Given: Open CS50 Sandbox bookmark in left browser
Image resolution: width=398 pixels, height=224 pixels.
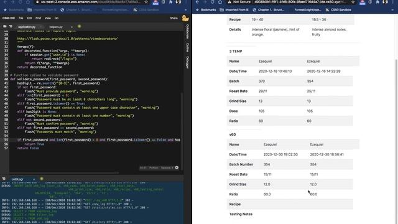Looking at the screenshot, I should (x=147, y=10).
